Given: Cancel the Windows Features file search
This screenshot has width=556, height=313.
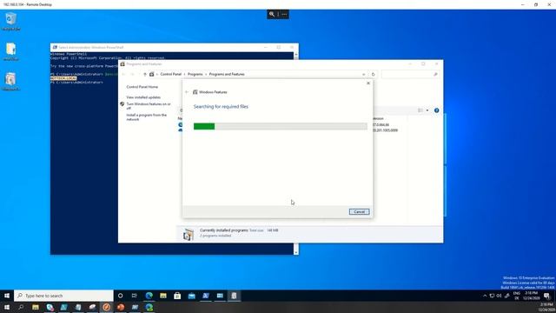Looking at the screenshot, I should tap(359, 211).
